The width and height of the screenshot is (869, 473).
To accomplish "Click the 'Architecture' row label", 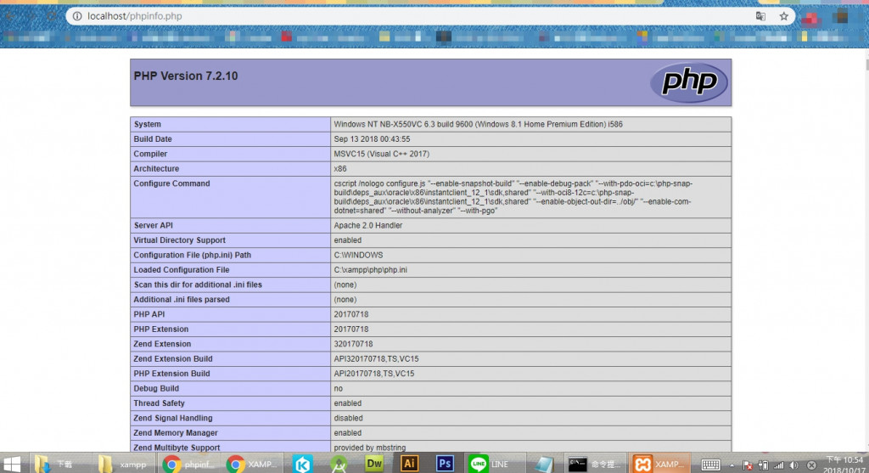I will (x=156, y=169).
